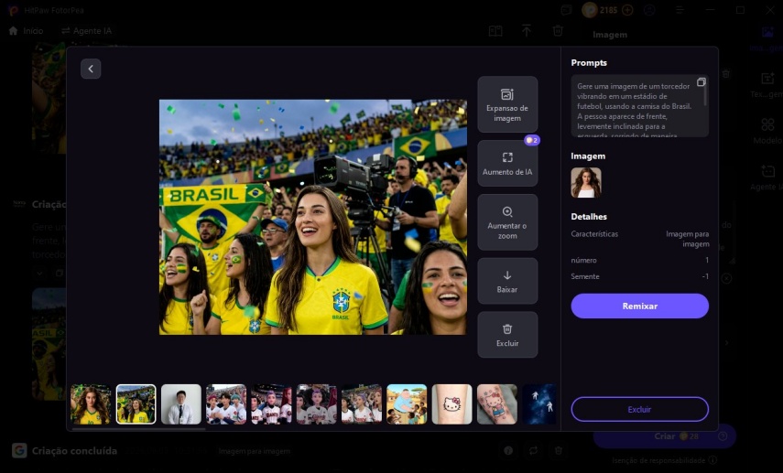The width and height of the screenshot is (783, 473).
Task: Click the 'Características' label
Action: point(594,234)
